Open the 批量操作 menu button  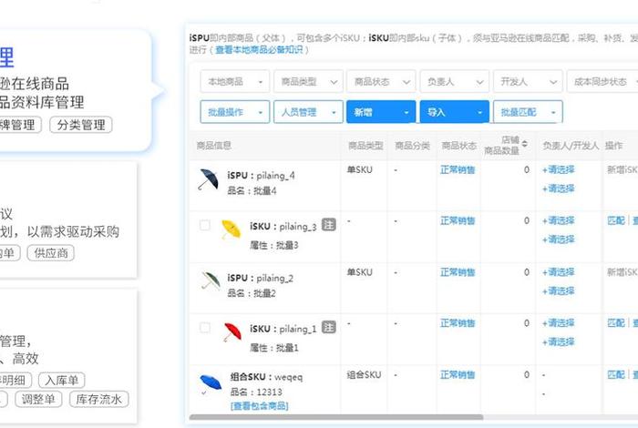click(x=235, y=112)
